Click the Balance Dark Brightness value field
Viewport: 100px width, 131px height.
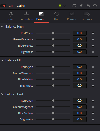click(x=80, y=119)
